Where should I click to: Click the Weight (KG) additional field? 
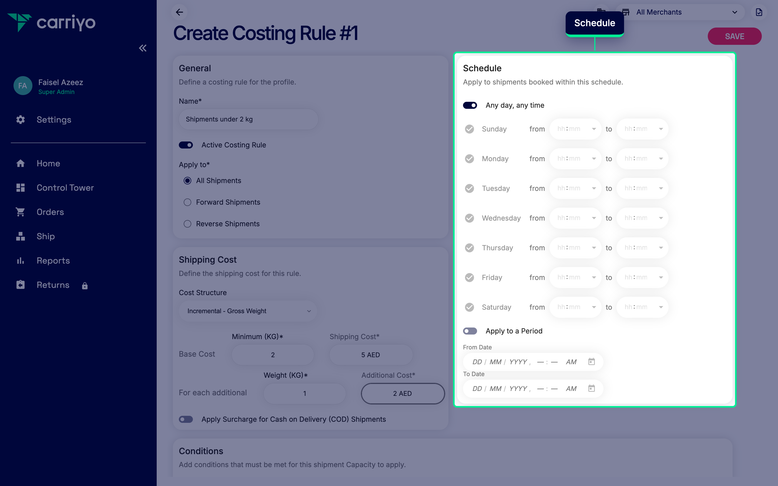click(304, 393)
